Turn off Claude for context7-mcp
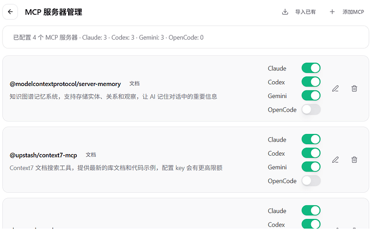The width and height of the screenshot is (376, 239). point(311,139)
